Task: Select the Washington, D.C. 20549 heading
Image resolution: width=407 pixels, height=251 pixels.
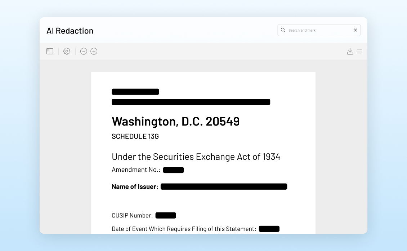Action: coord(176,121)
